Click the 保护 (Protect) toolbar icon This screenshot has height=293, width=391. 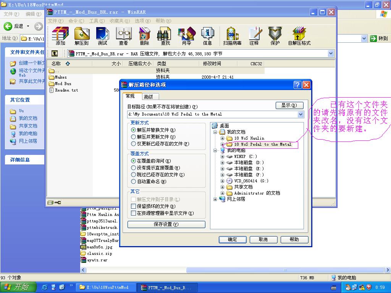pyautogui.click(x=275, y=36)
